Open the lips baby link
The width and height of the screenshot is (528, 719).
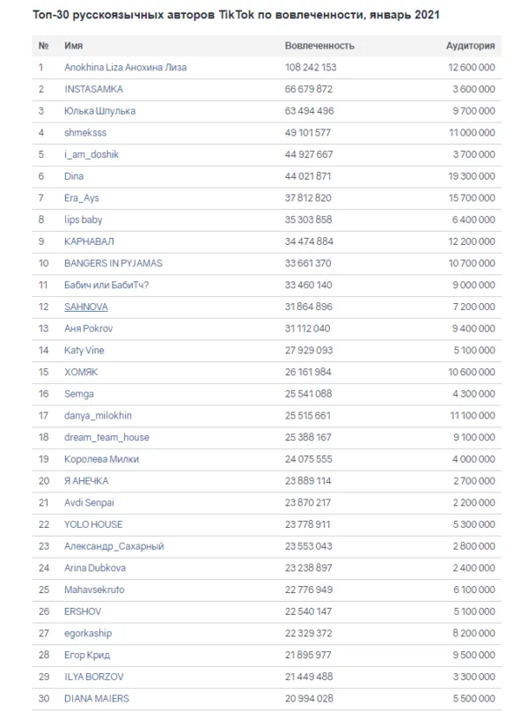pyautogui.click(x=83, y=219)
